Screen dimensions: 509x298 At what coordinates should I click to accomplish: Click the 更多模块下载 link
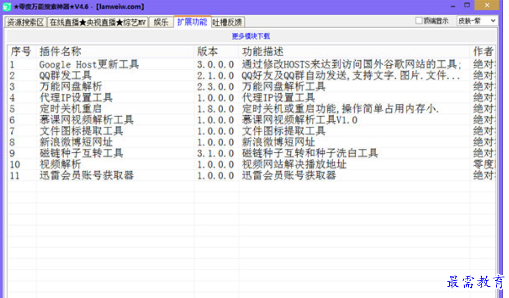251,36
